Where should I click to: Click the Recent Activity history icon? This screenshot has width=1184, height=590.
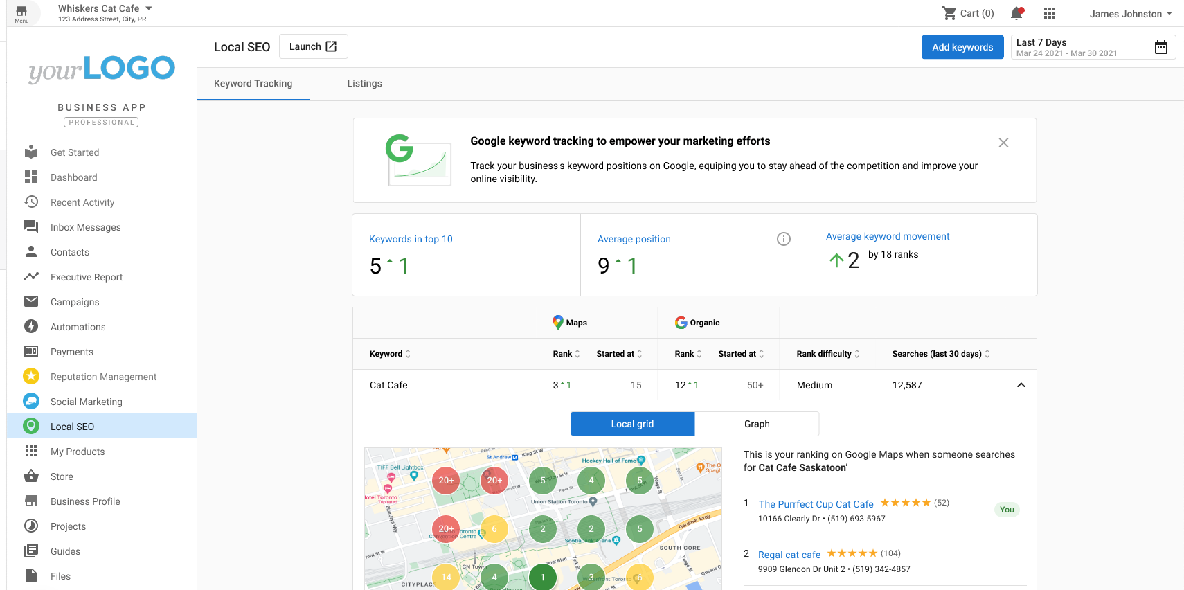(x=31, y=202)
